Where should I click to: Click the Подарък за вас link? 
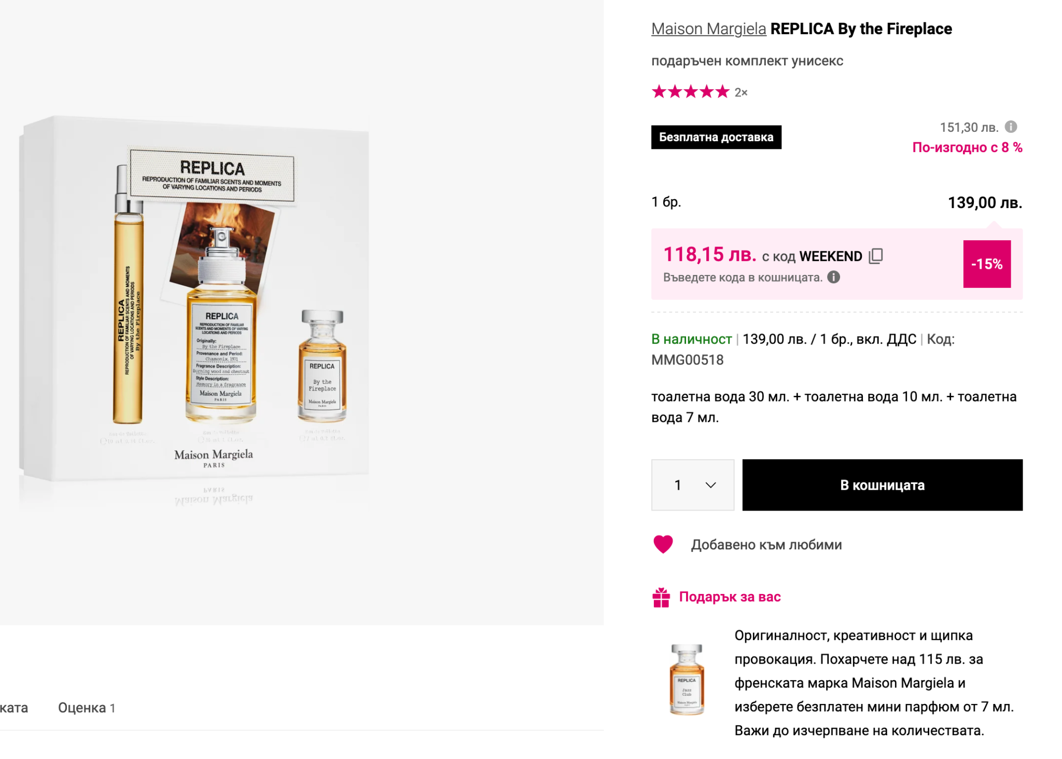(730, 597)
